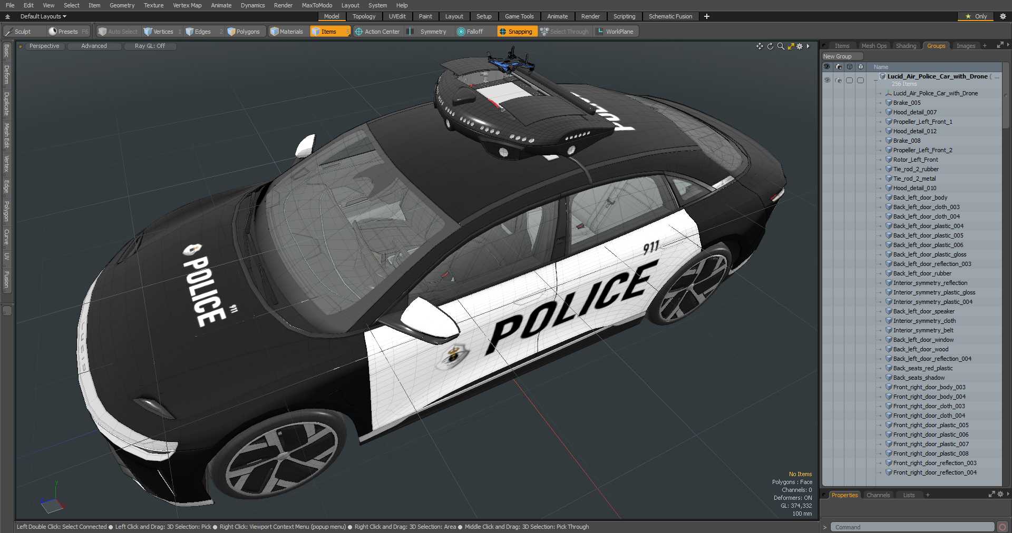Add tab next to Lists in Properties panel
Image resolution: width=1012 pixels, height=533 pixels.
928,495
